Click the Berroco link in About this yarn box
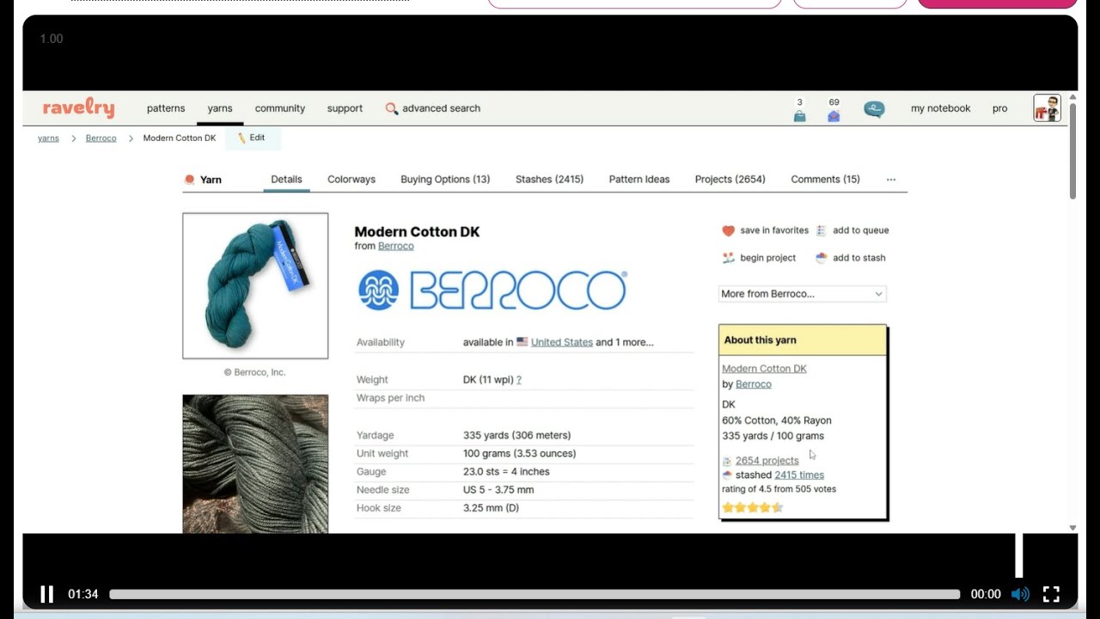Screen dimensions: 1100x619 coord(754,384)
